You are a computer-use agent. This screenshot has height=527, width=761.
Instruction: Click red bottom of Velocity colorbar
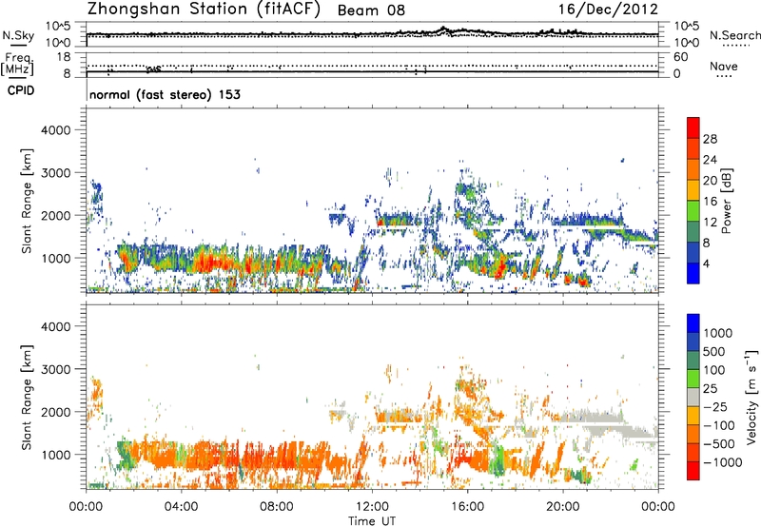[693, 471]
